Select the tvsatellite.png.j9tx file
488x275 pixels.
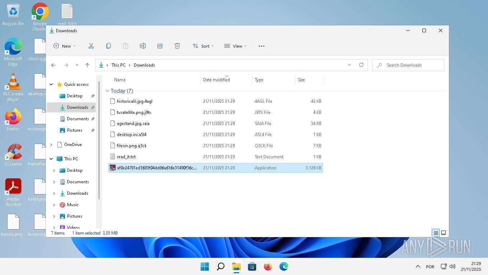click(216, 112)
